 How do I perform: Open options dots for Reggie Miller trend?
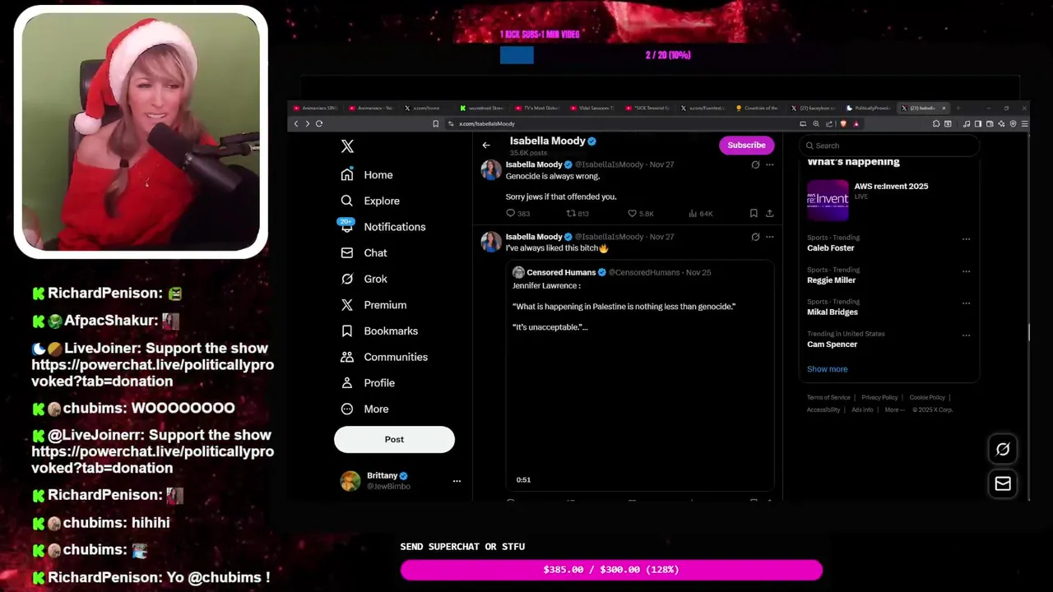point(966,271)
